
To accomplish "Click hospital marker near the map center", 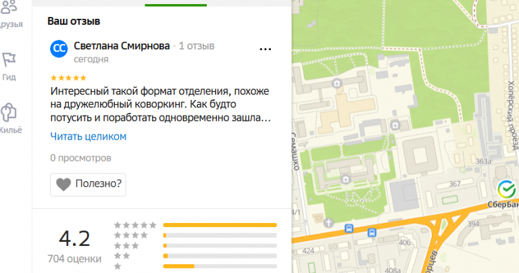I will coord(395,126).
